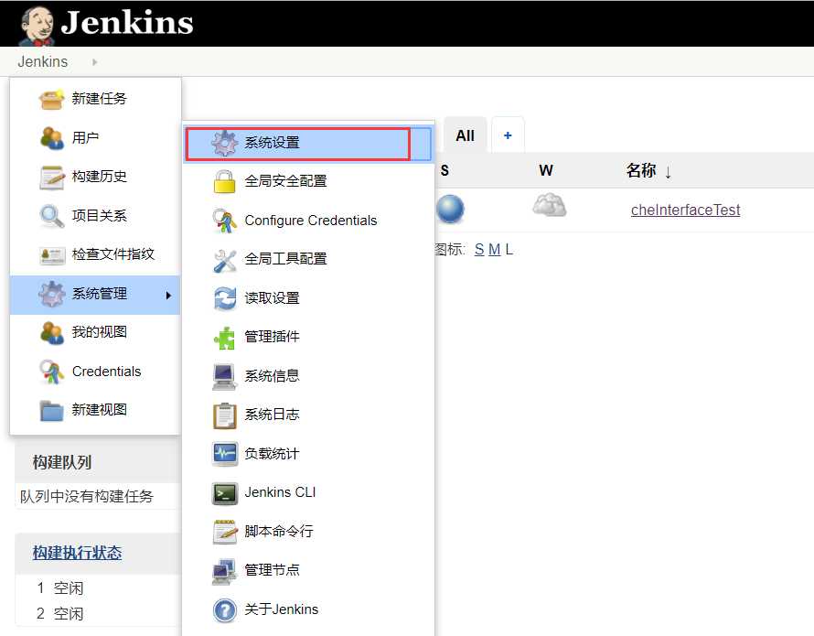Click the Configure Credentials keys icon

224,221
